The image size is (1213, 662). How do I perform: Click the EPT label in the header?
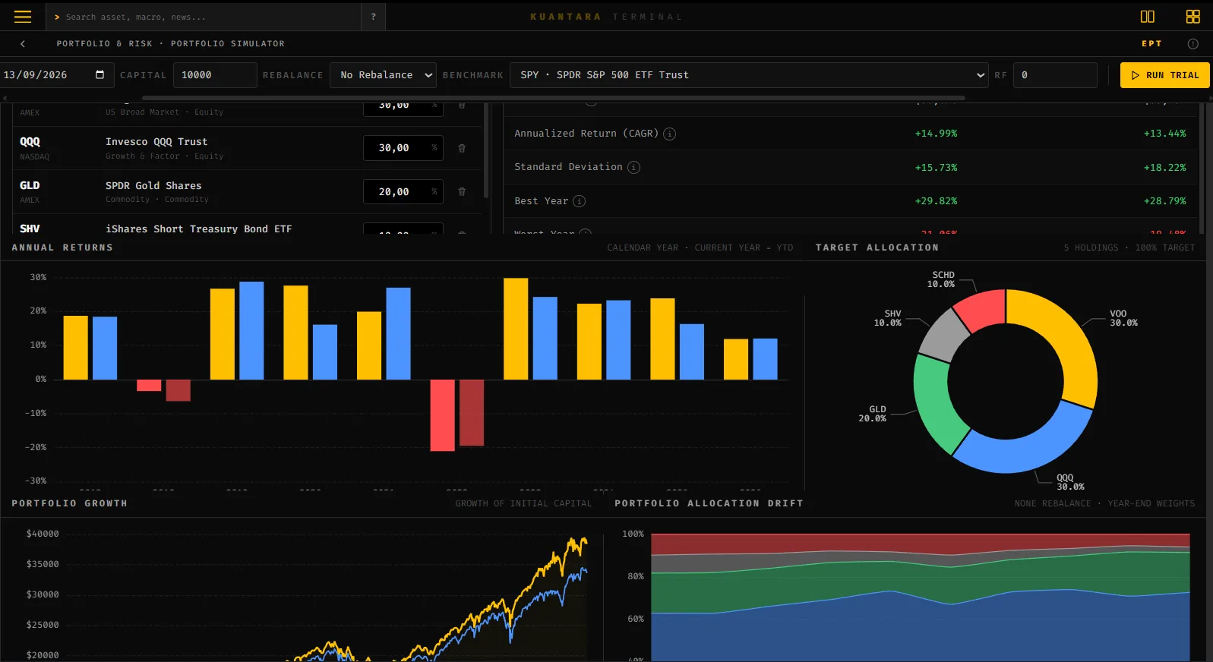pyautogui.click(x=1151, y=44)
